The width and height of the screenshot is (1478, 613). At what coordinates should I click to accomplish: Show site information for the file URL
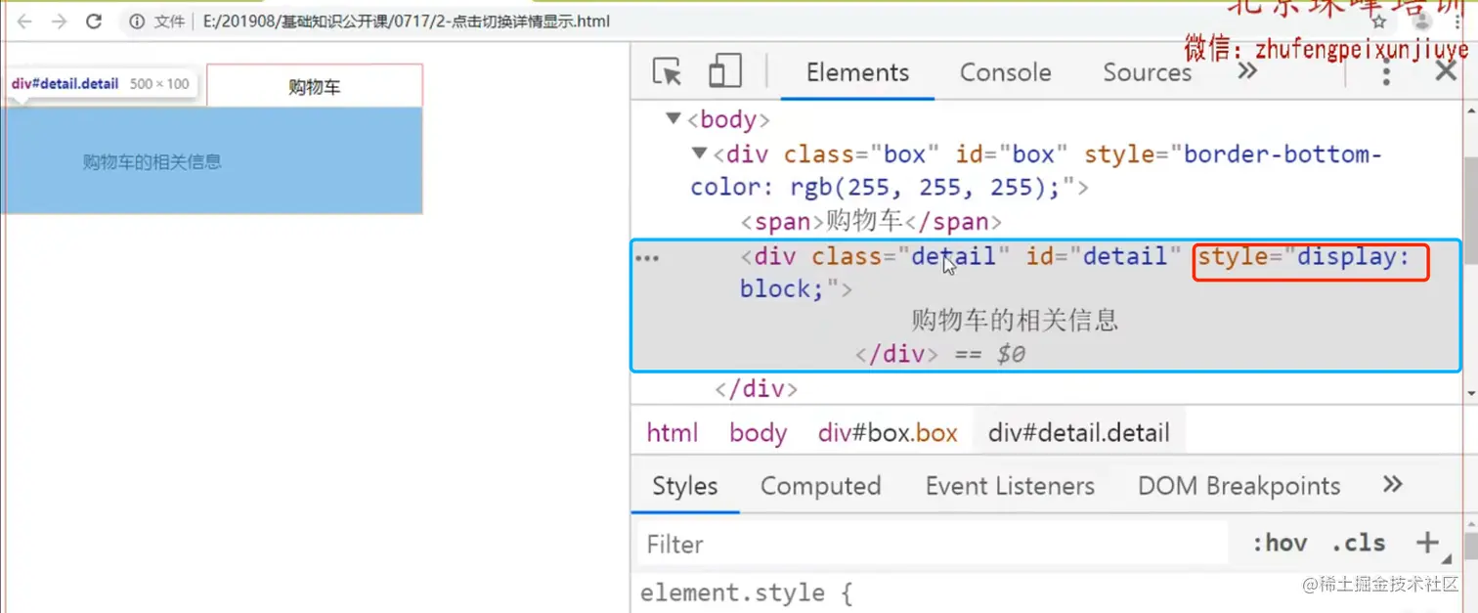[137, 21]
